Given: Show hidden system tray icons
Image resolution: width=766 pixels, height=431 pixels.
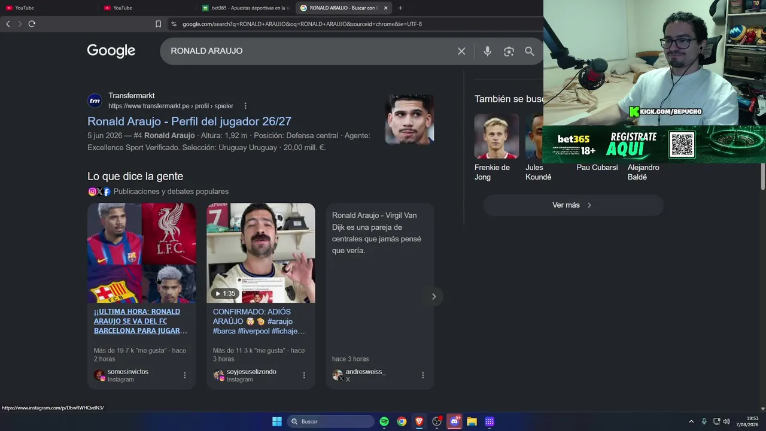Looking at the screenshot, I should [x=691, y=421].
